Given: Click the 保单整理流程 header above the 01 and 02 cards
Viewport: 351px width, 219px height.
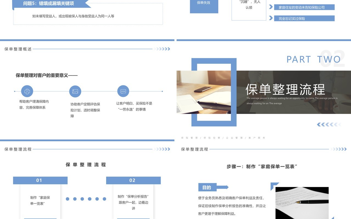Looking at the screenshot, I should (18, 149).
